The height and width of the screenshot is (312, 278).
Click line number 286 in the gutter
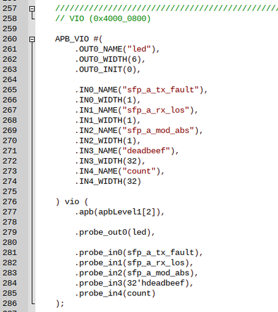click(x=10, y=303)
